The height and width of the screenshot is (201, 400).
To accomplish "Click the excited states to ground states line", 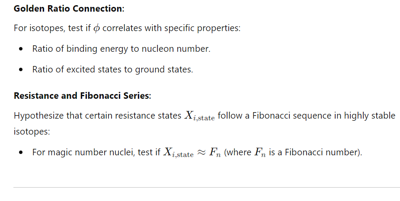I will click(x=112, y=69).
